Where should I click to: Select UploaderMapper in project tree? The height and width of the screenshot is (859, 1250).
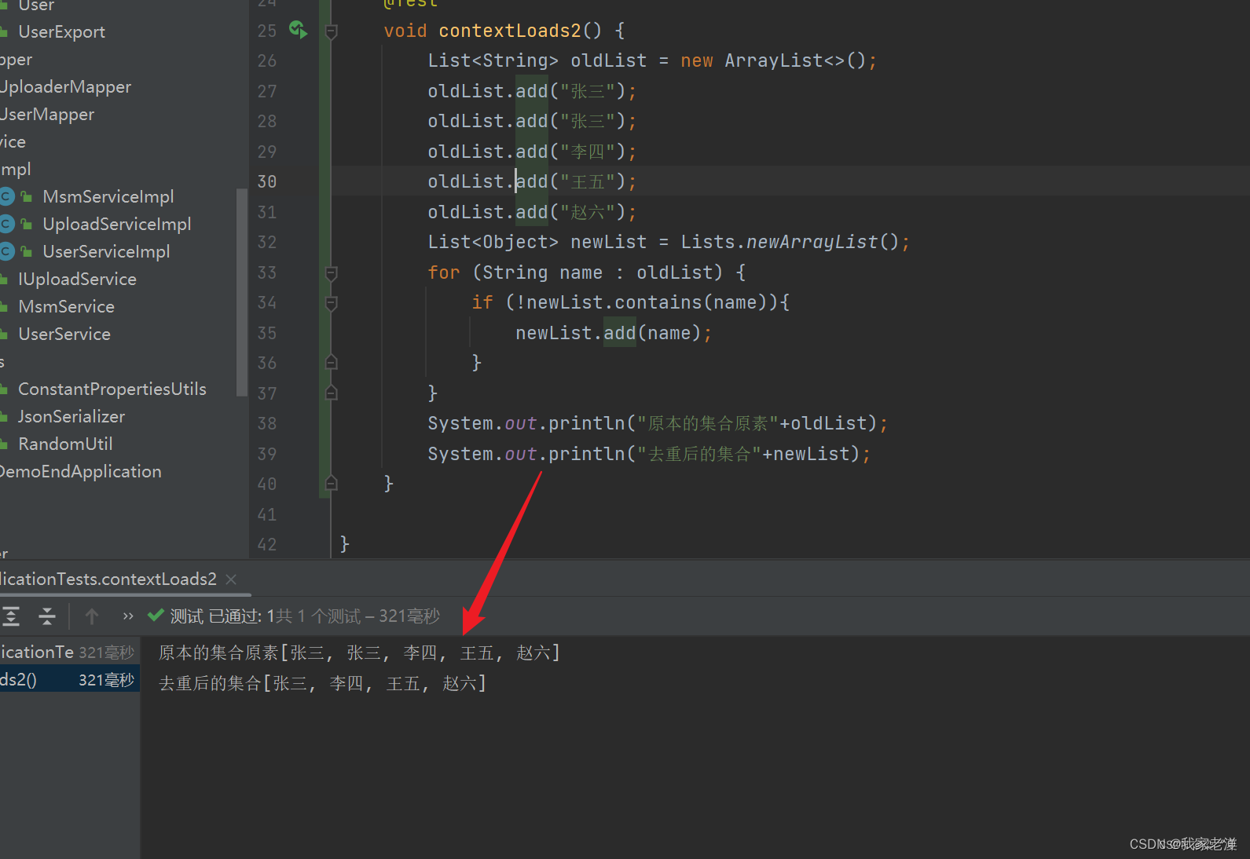[x=65, y=86]
